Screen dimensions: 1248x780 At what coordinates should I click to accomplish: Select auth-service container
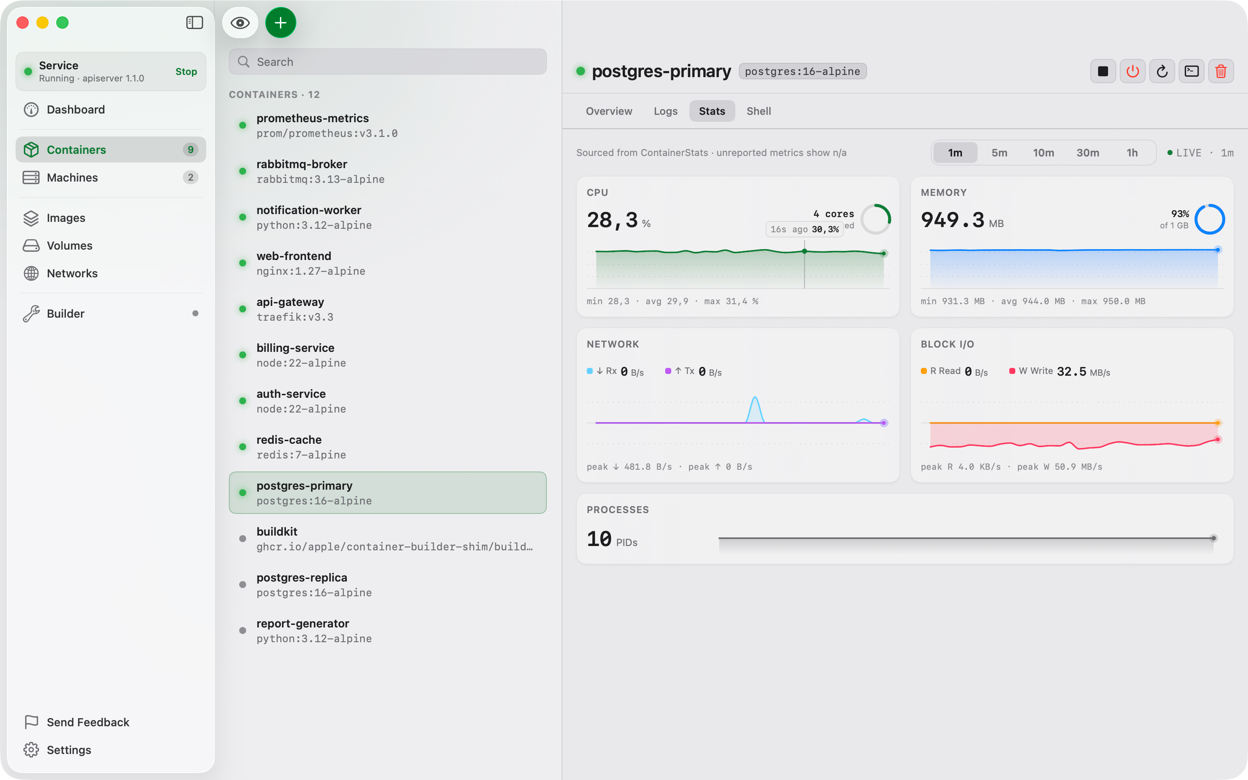click(x=388, y=401)
